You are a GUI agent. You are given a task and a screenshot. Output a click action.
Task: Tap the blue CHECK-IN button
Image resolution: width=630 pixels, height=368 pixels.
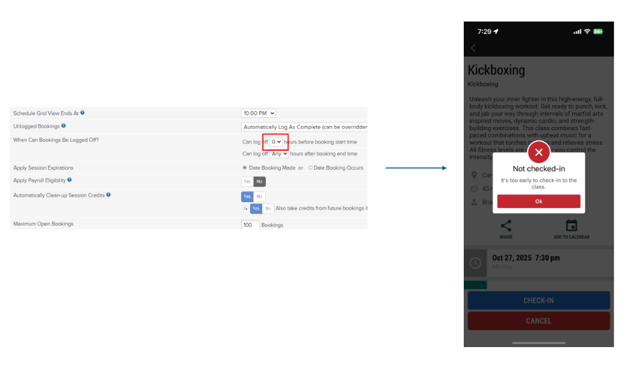[538, 301]
